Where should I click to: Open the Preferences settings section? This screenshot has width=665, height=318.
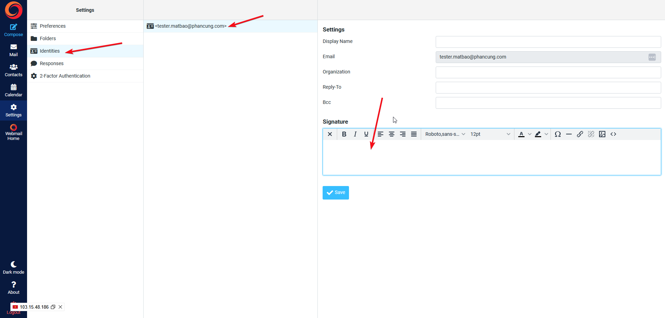tap(52, 26)
